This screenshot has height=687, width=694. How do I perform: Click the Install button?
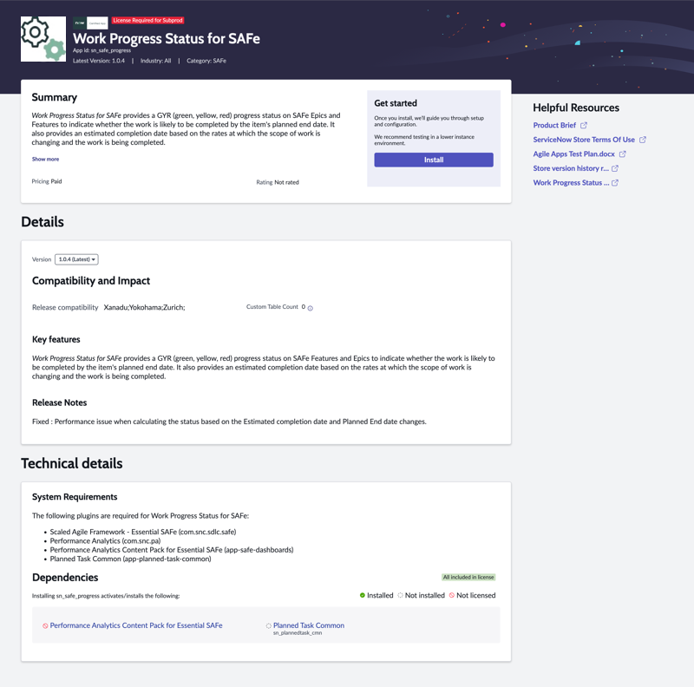tap(433, 160)
